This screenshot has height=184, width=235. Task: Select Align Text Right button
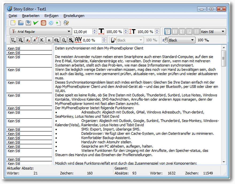(x=182, y=31)
